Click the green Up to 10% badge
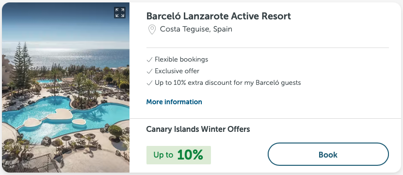This screenshot has width=403, height=175. coord(178,155)
